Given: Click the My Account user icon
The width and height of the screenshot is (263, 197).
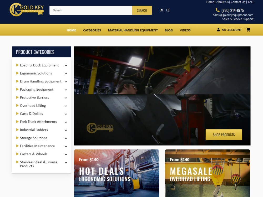Looking at the screenshot, I should pyautogui.click(x=218, y=30).
